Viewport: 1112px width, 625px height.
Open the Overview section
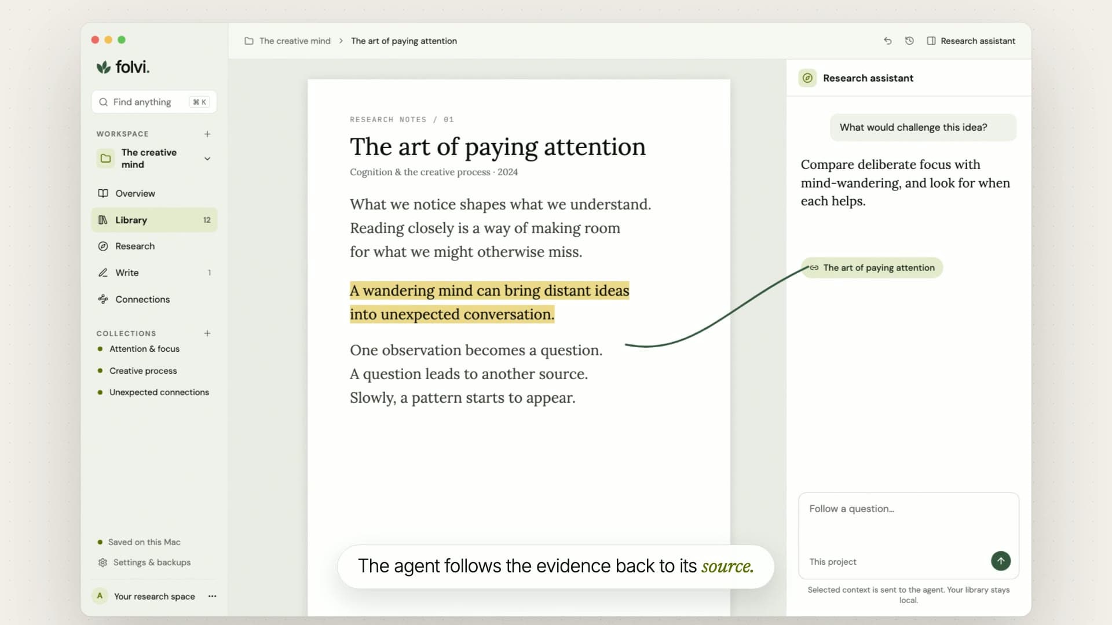154,193
